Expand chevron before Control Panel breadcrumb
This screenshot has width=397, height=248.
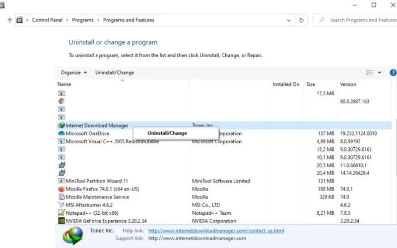pos(27,20)
